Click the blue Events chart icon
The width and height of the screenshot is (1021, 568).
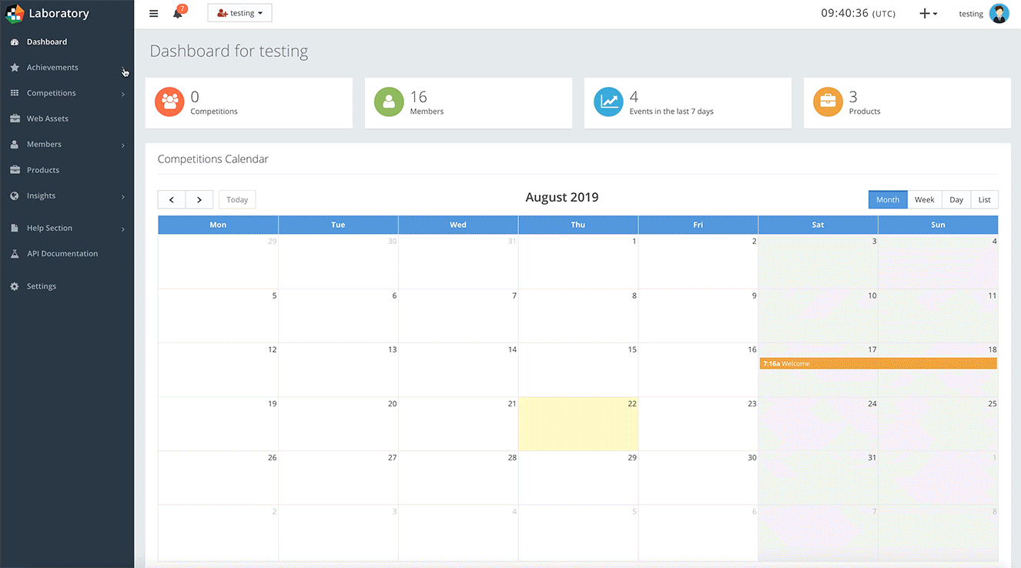pos(608,102)
